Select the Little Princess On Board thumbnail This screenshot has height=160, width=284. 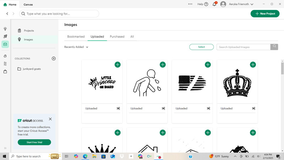(102, 83)
